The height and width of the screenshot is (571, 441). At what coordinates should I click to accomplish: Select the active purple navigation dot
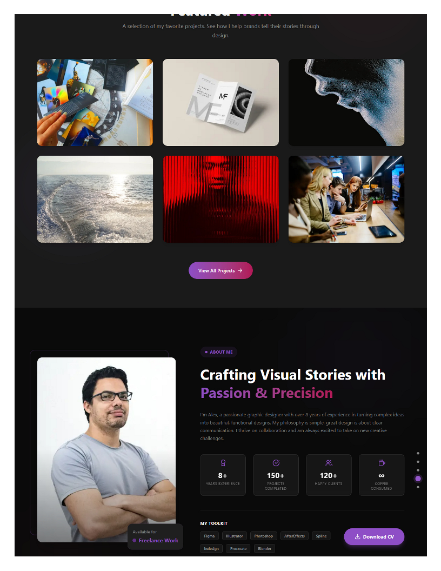(418, 479)
